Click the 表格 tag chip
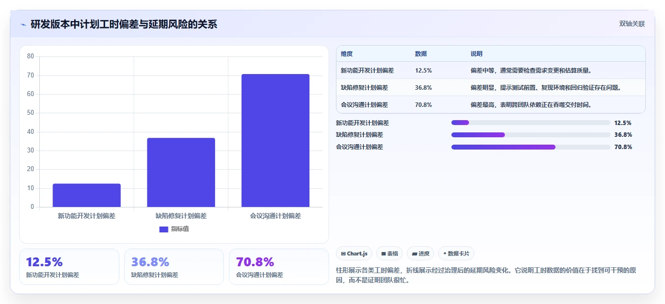 point(389,253)
